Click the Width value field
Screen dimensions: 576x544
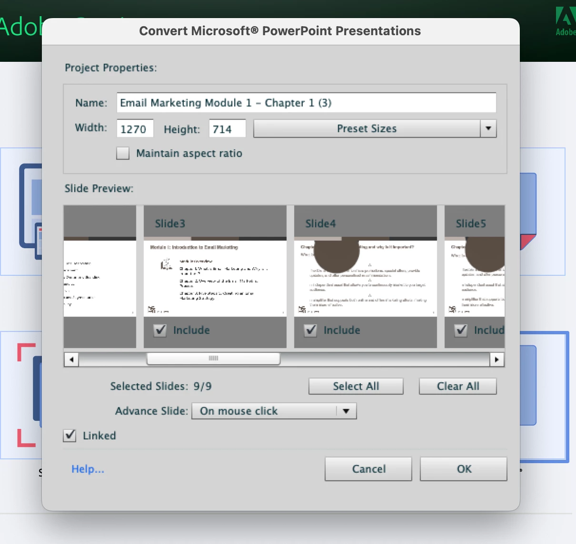coord(135,128)
